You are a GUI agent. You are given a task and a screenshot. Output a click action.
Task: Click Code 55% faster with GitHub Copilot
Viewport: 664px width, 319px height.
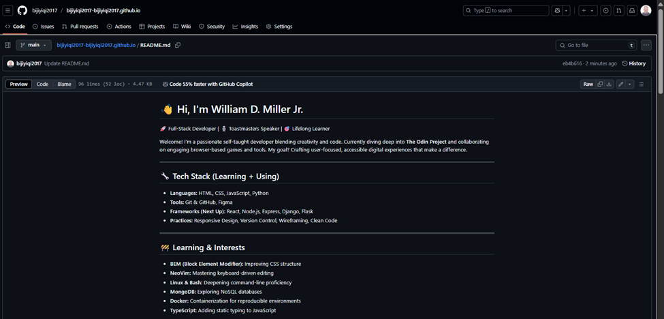point(208,85)
